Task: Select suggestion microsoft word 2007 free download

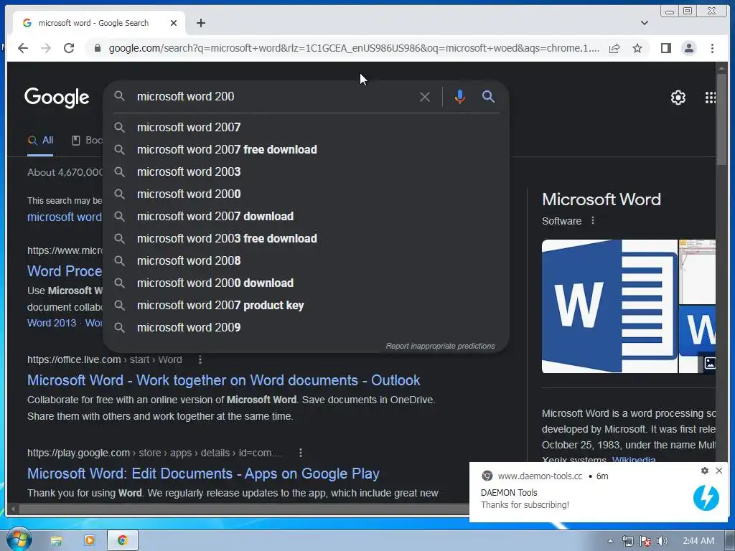Action: click(x=306, y=149)
